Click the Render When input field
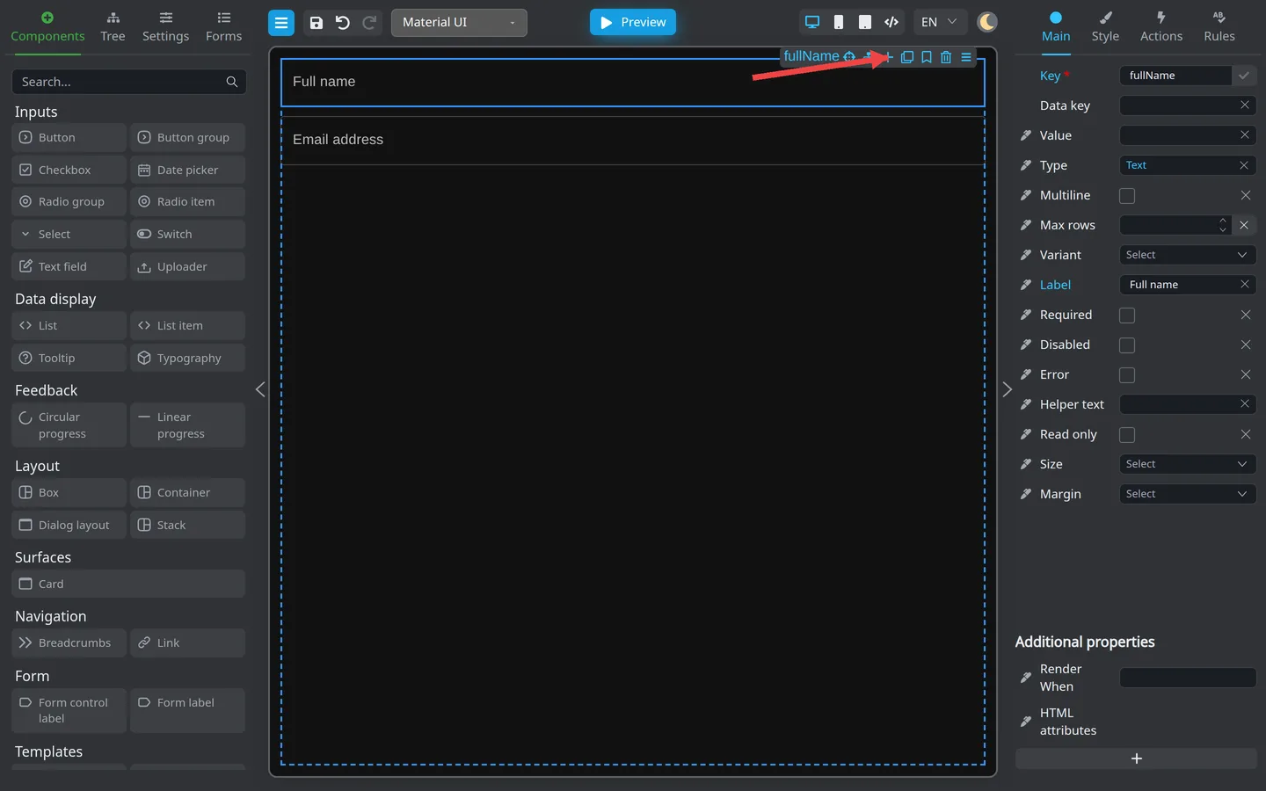 click(x=1188, y=678)
